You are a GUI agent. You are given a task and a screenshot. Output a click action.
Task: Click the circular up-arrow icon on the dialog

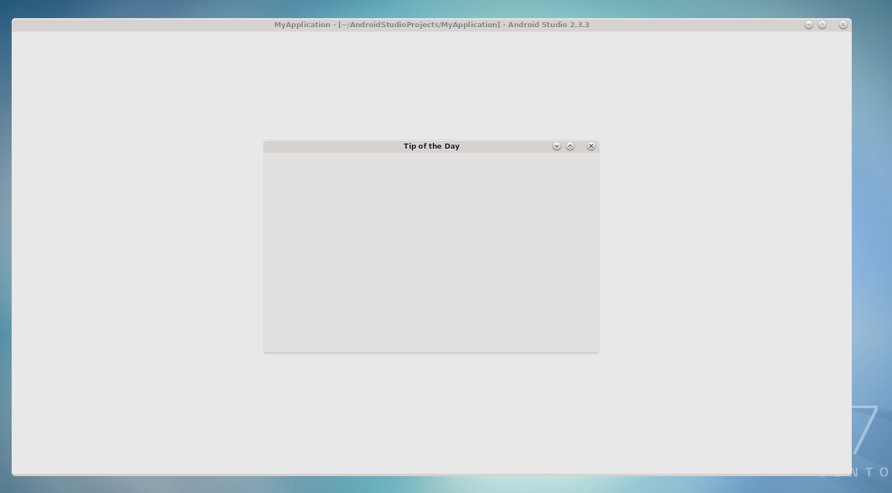(571, 146)
